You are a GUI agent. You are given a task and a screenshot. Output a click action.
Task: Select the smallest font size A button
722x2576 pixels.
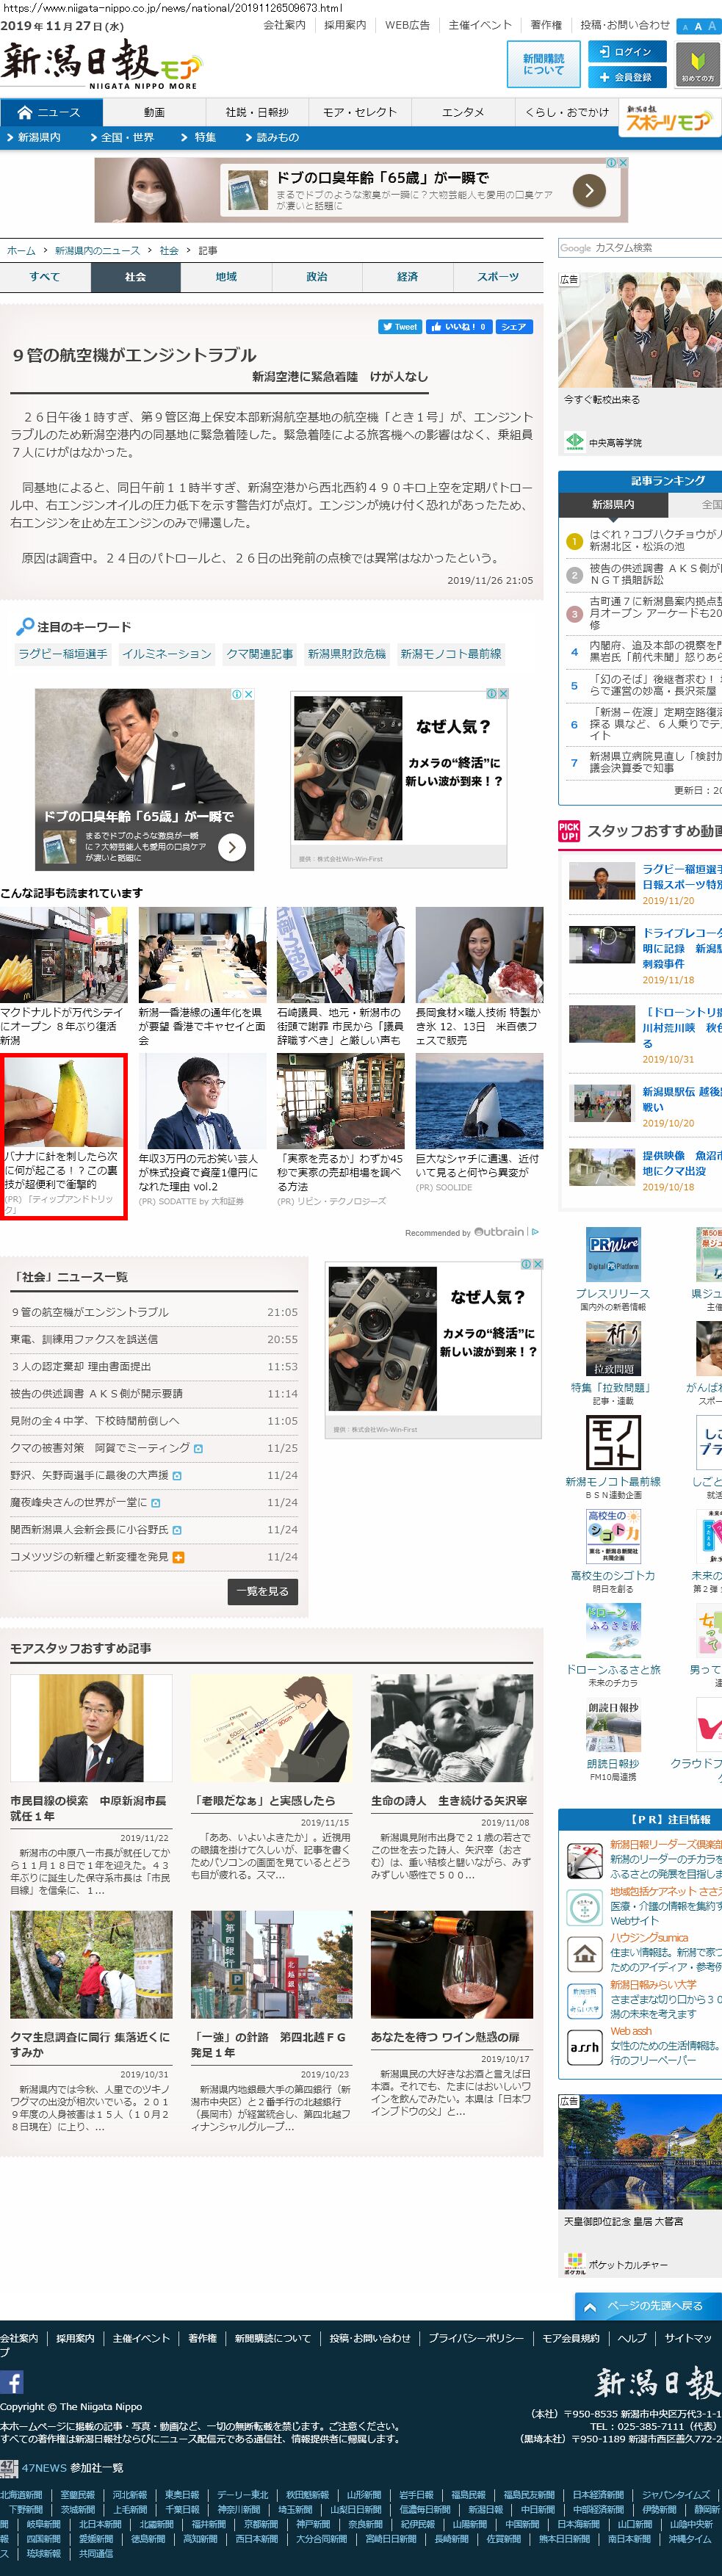tap(685, 27)
